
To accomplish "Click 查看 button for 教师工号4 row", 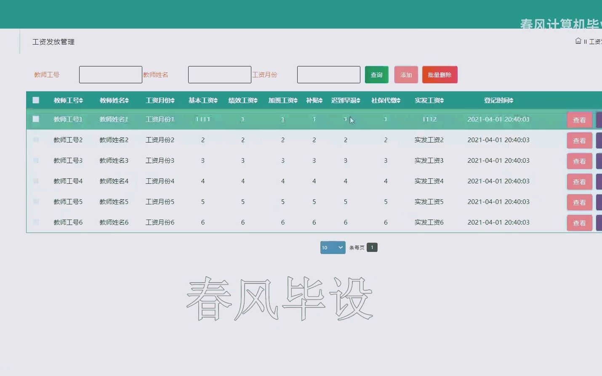I will point(579,182).
